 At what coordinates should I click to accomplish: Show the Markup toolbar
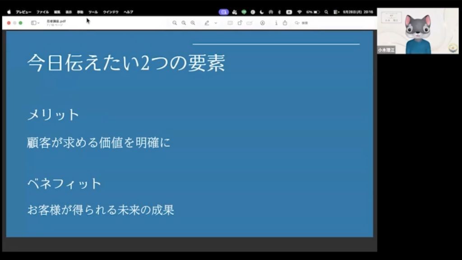[263, 23]
